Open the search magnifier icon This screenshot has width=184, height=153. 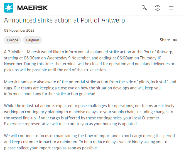pyautogui.click(x=144, y=8)
